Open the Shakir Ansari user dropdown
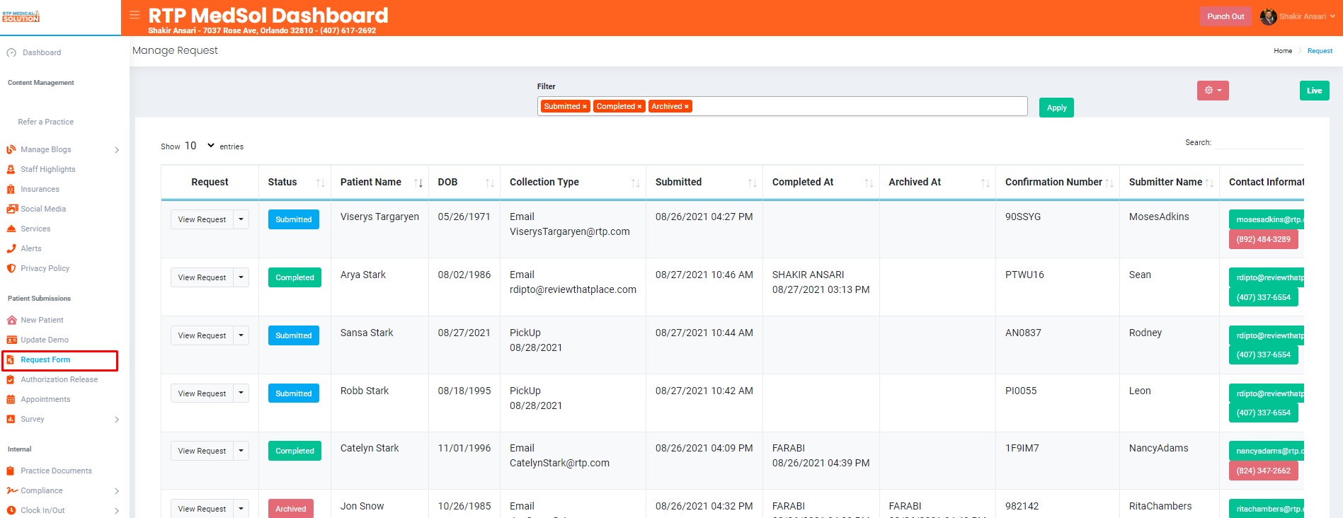This screenshot has height=518, width=1343. [x=1307, y=16]
